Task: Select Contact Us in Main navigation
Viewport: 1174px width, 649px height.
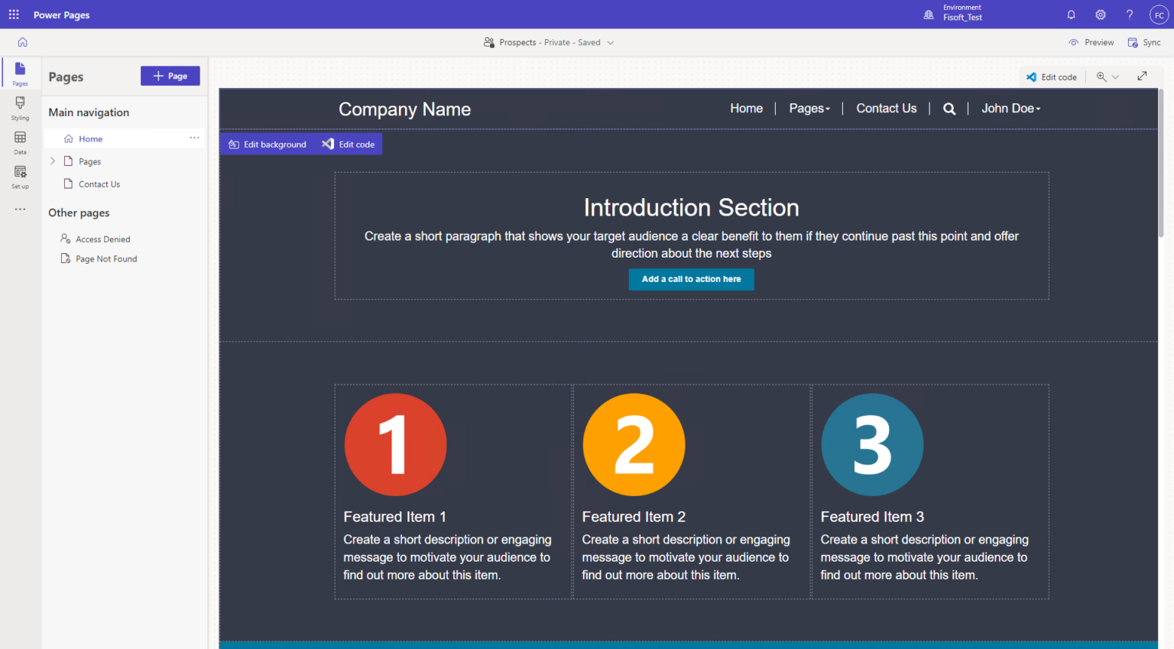Action: click(x=99, y=183)
